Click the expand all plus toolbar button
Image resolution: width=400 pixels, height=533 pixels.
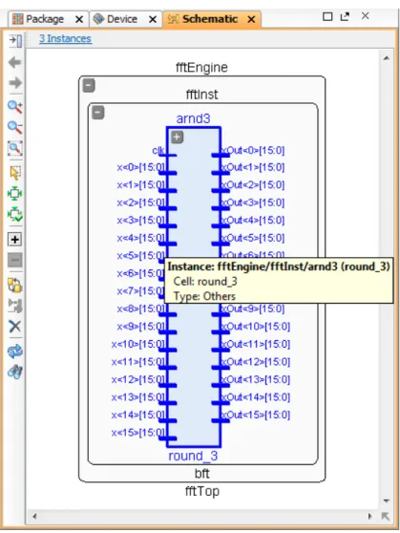point(15,240)
